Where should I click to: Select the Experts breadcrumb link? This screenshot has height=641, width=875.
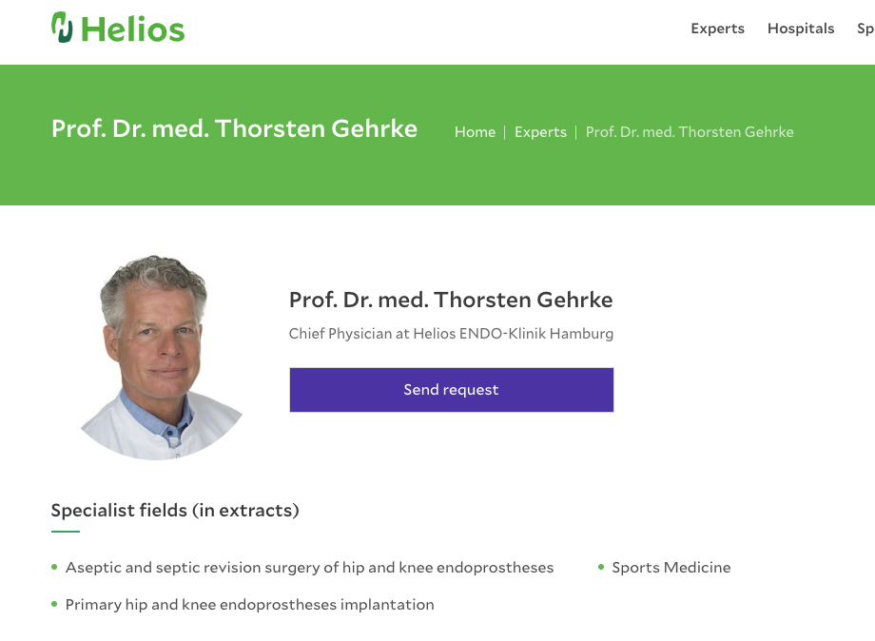pos(540,132)
